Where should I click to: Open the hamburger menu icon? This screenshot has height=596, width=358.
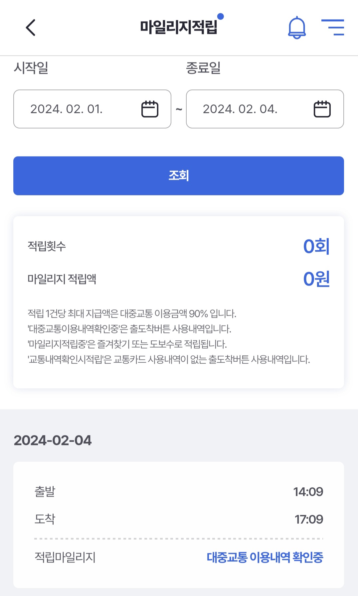coord(333,27)
